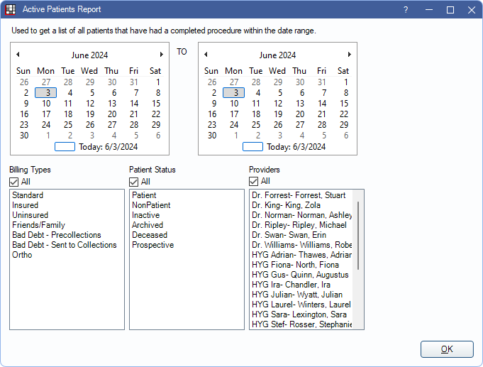Select Insured billing type
The image size is (483, 367).
coord(26,205)
